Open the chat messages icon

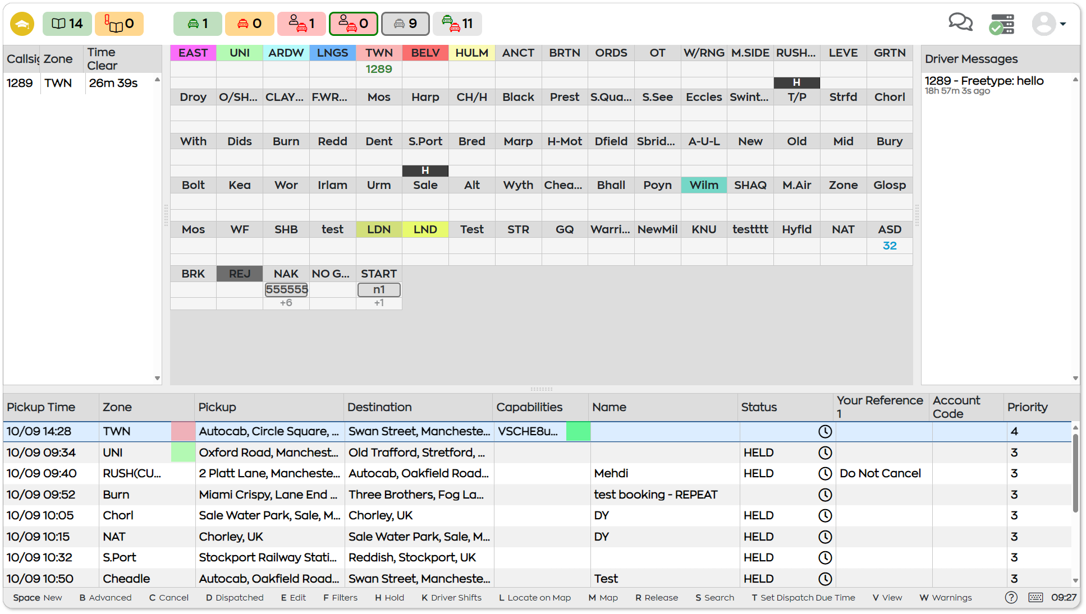960,23
